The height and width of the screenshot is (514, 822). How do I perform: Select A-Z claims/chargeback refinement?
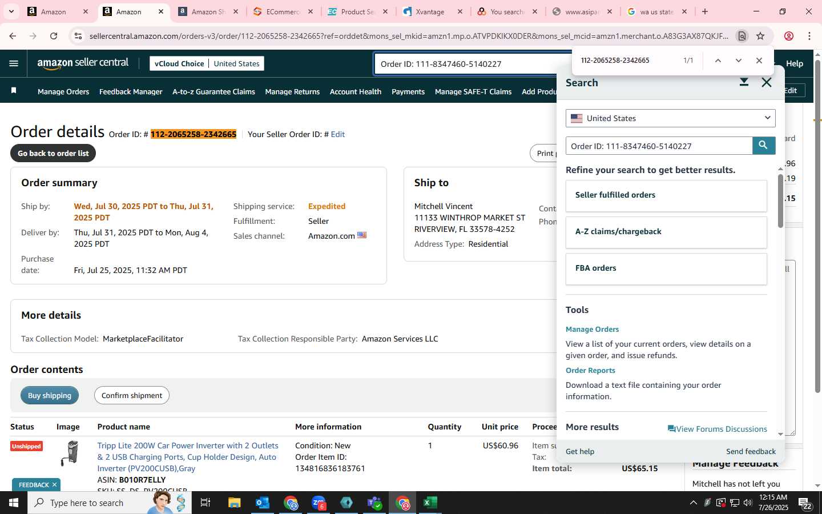point(666,232)
